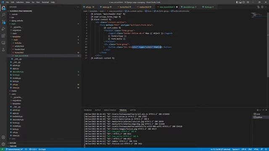
Task: Open the Testing flask icon
Action: 3,50
